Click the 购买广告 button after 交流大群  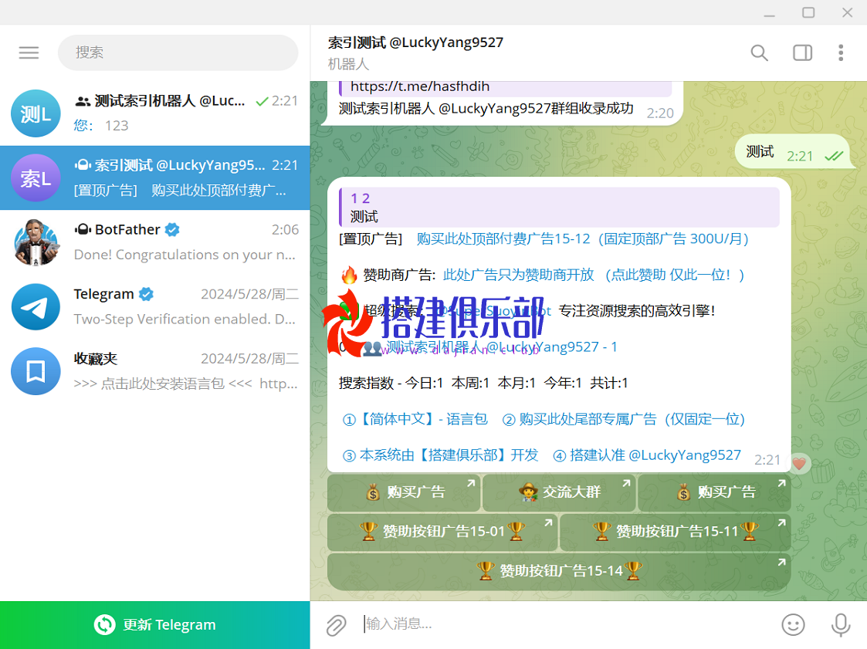tap(714, 492)
